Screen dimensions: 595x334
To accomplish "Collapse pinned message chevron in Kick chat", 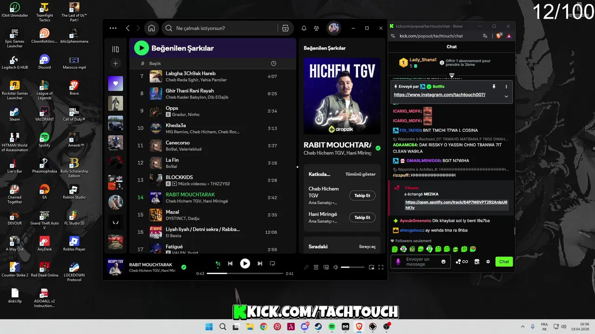I will tap(506, 96).
